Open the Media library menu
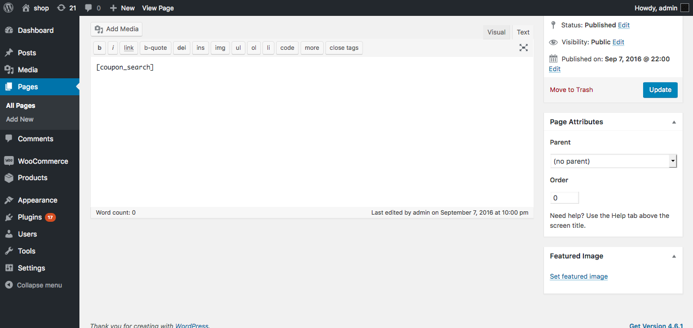The height and width of the screenshot is (328, 693). (x=39, y=70)
